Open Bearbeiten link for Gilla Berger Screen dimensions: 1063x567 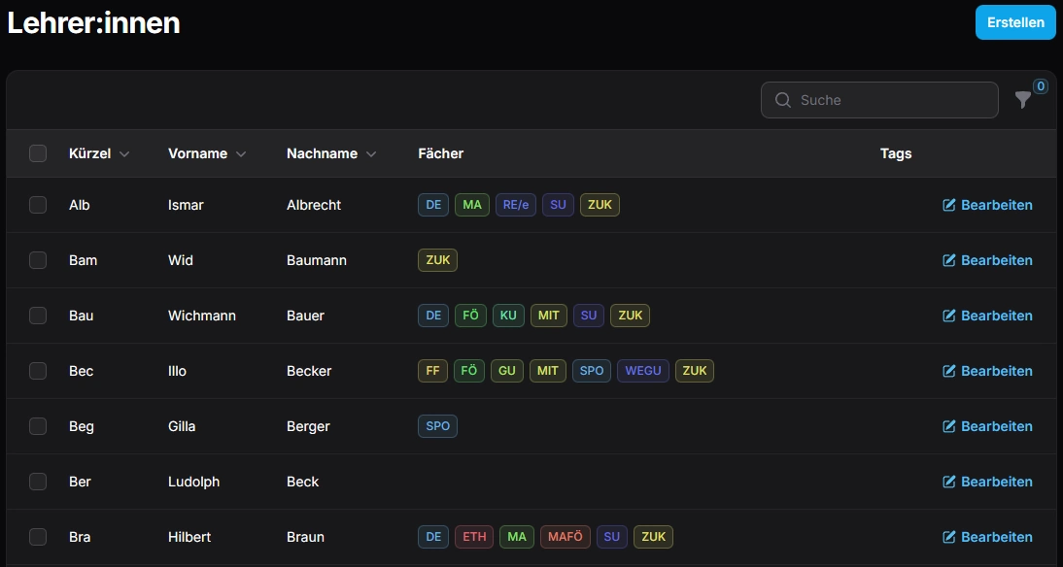click(987, 426)
